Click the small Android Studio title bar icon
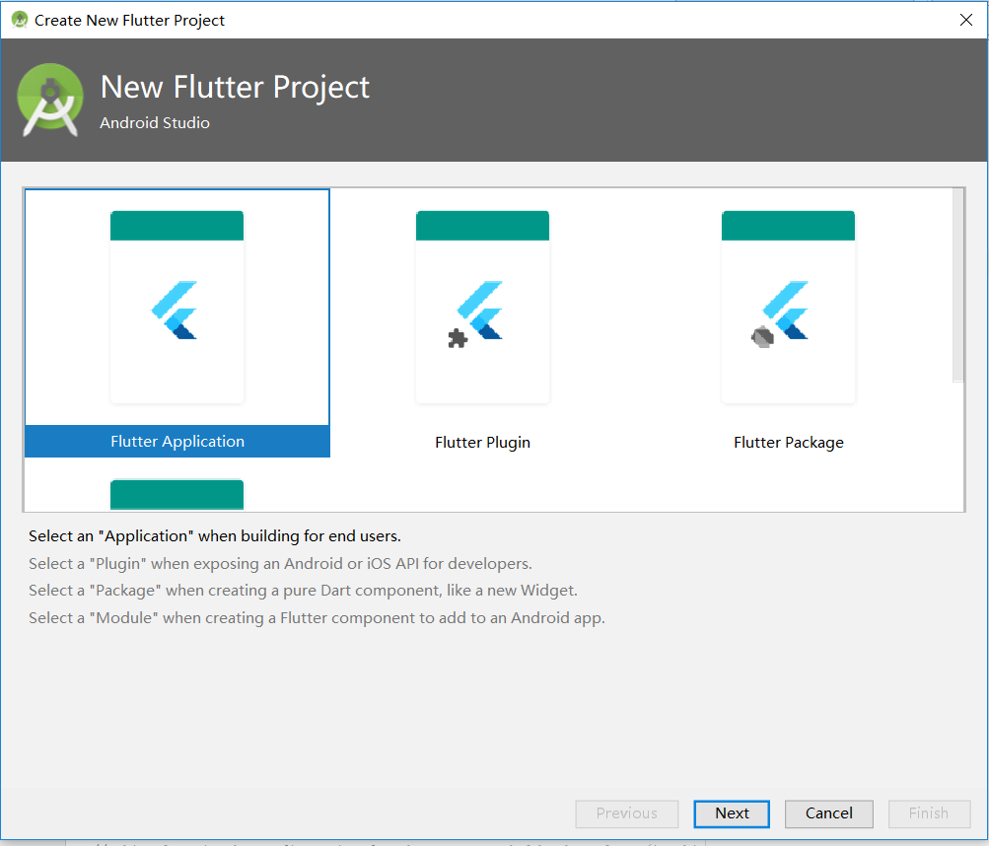 click(20, 20)
